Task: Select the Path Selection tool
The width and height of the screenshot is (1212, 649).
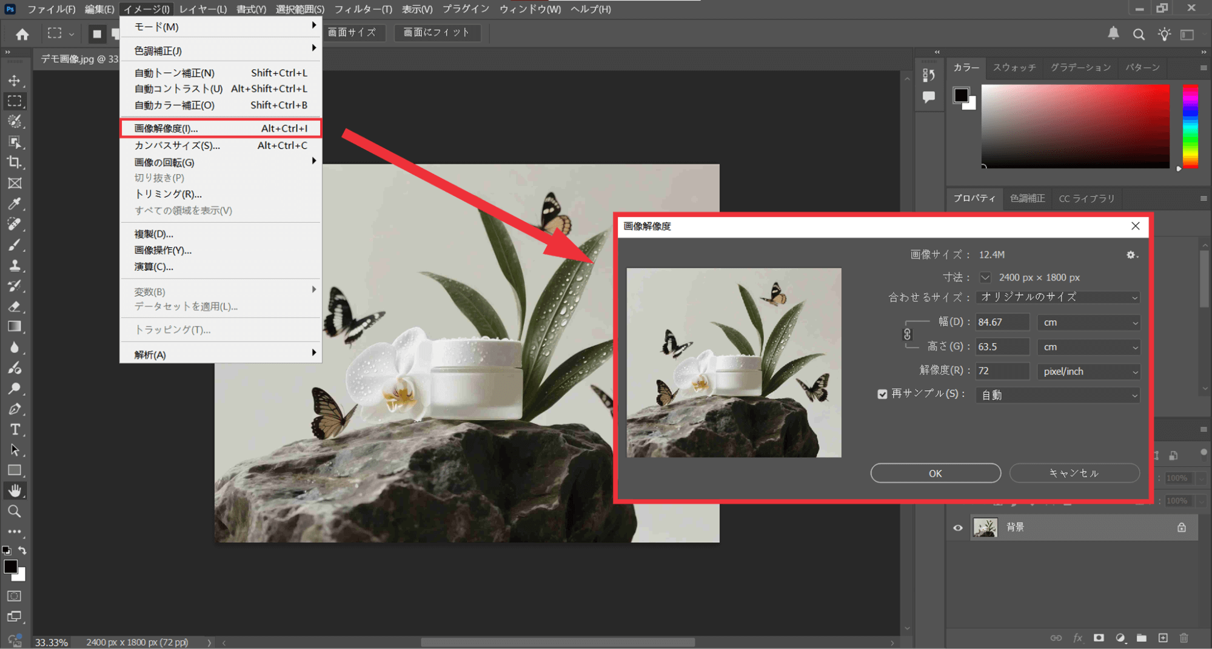Action: coord(15,450)
